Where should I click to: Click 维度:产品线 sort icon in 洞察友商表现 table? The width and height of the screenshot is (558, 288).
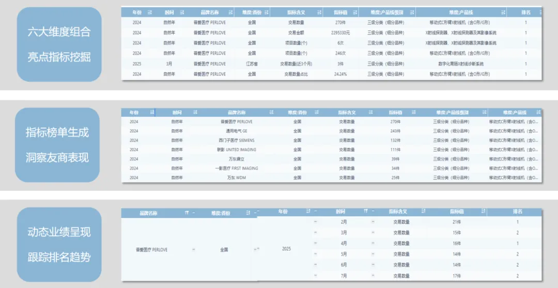pyautogui.click(x=539, y=112)
